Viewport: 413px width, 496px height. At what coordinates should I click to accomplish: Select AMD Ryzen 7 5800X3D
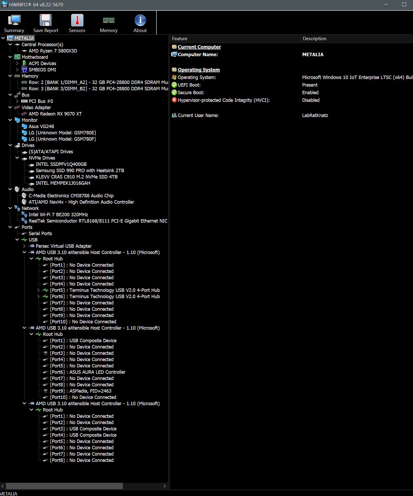coord(53,51)
